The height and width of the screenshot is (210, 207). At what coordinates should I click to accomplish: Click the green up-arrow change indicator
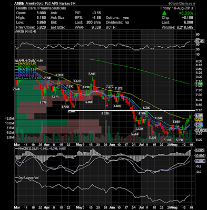(164, 13)
